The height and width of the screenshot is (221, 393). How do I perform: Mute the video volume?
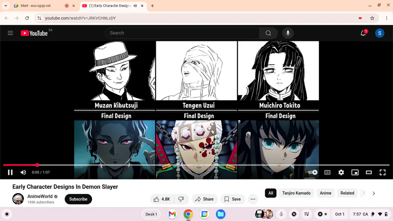[x=23, y=173]
